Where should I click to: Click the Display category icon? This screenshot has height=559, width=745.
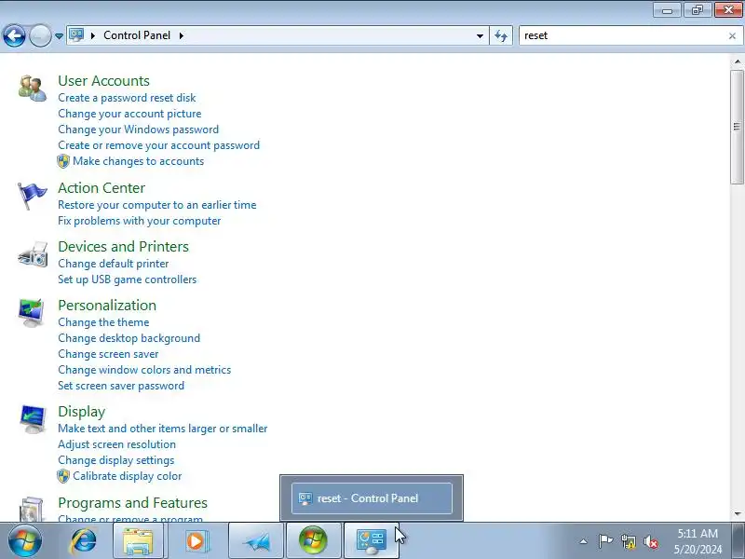coord(33,419)
